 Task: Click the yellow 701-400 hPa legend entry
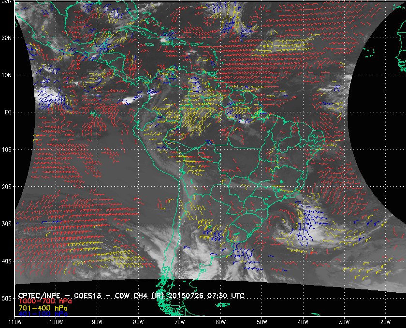(x=43, y=308)
